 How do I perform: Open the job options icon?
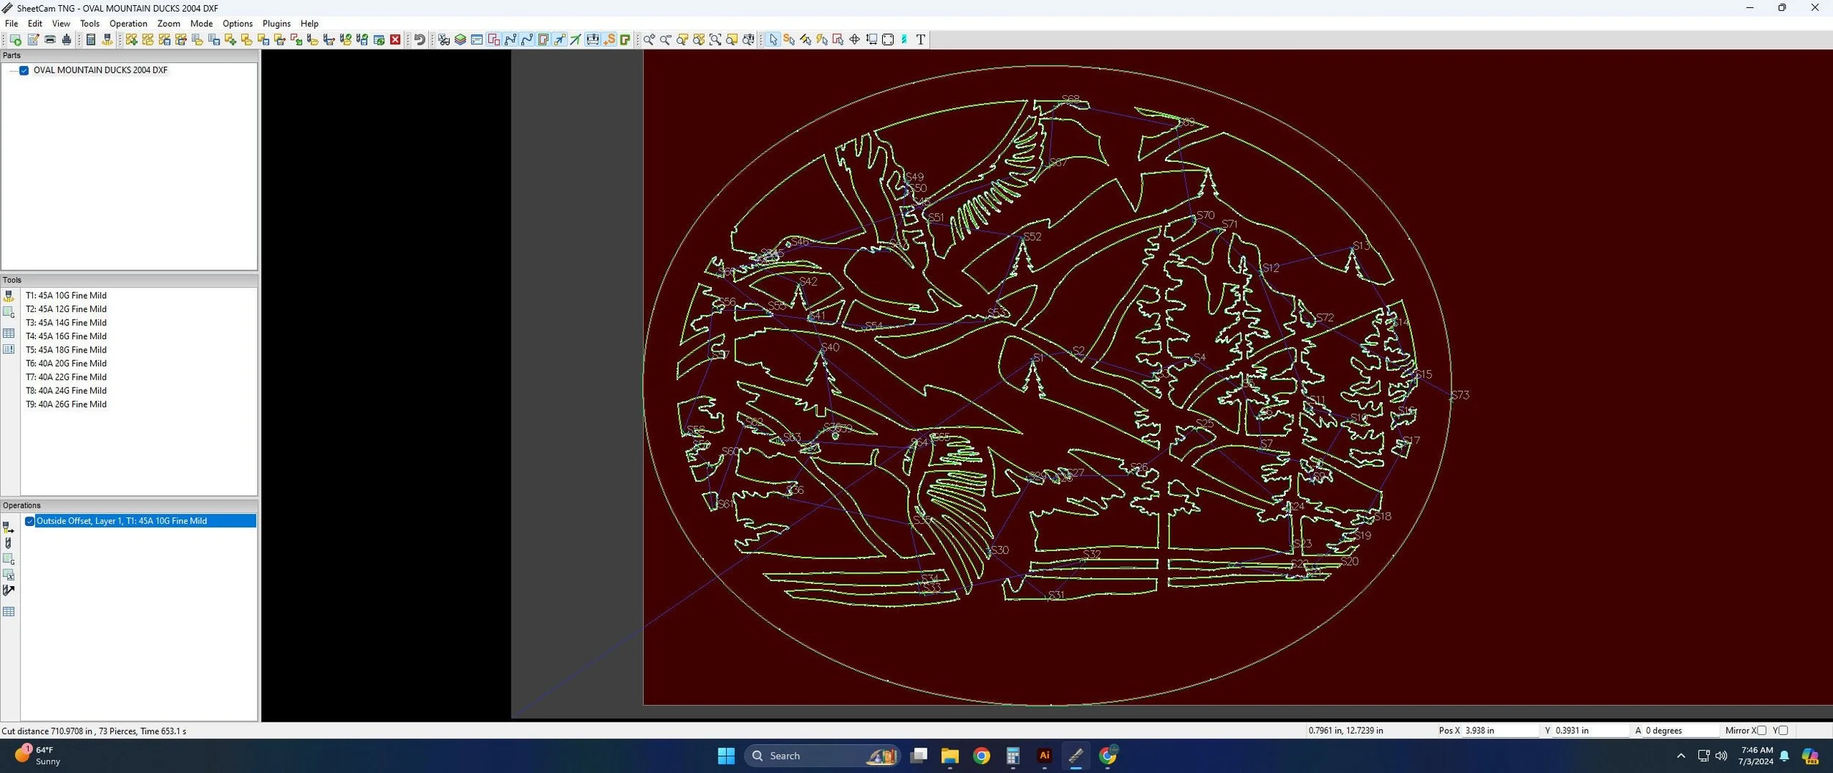pos(33,40)
